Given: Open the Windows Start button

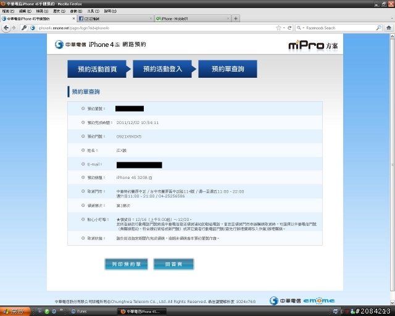Looking at the screenshot, I should tap(15, 312).
